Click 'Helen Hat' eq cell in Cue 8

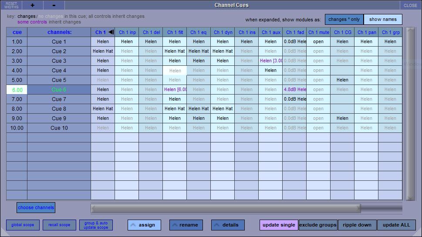coord(199,108)
